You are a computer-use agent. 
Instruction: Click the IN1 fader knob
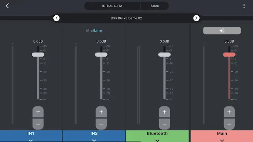click(x=38, y=55)
